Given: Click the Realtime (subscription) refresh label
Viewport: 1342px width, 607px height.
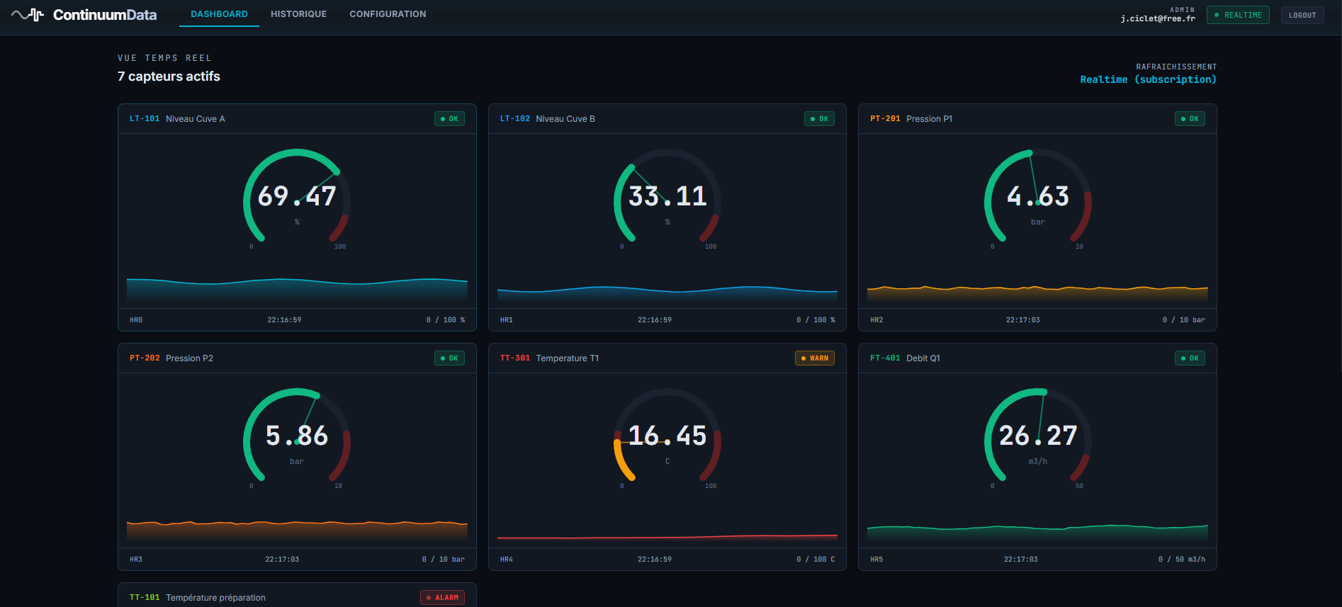Looking at the screenshot, I should point(1148,79).
